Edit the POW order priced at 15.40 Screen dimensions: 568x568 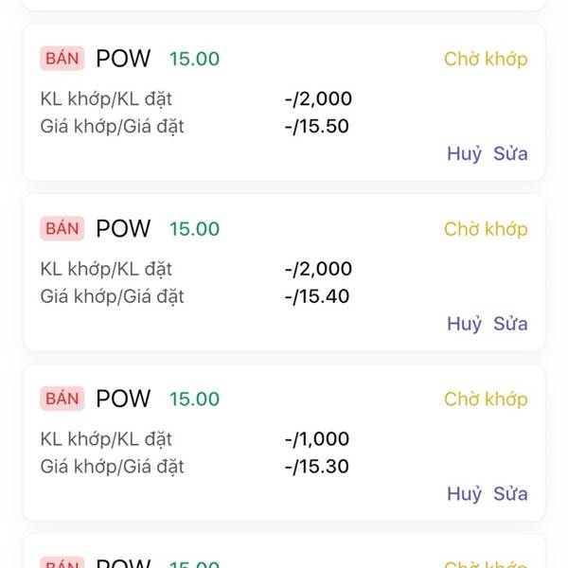510,324
